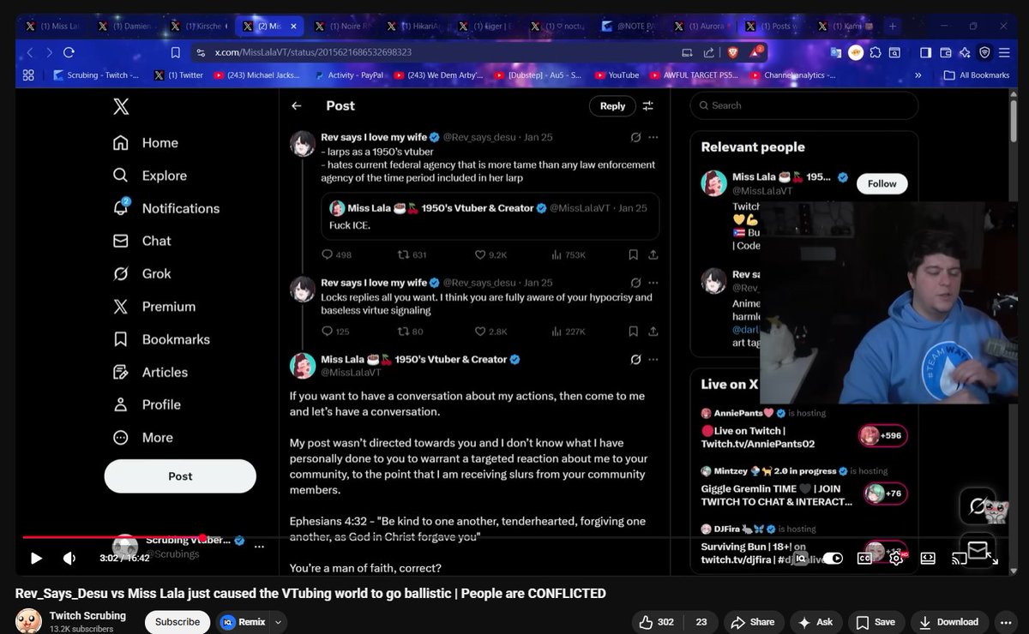Click the Reply button at the thread top
Viewport: 1029px width, 634px height.
pos(612,106)
